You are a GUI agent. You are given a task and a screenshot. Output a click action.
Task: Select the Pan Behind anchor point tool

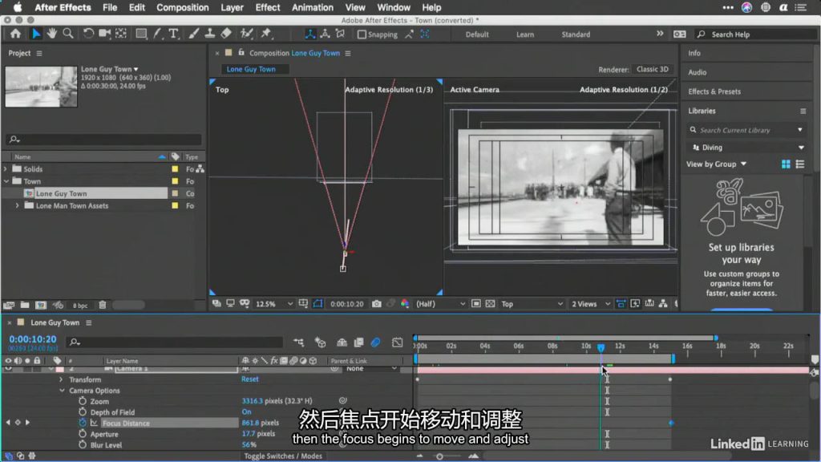tap(121, 34)
